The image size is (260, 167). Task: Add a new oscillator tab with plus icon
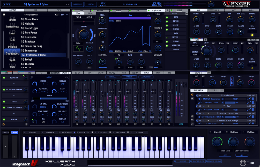click(x=168, y=10)
